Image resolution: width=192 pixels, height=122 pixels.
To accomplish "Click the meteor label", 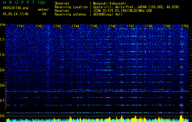I will [x=43, y=9].
